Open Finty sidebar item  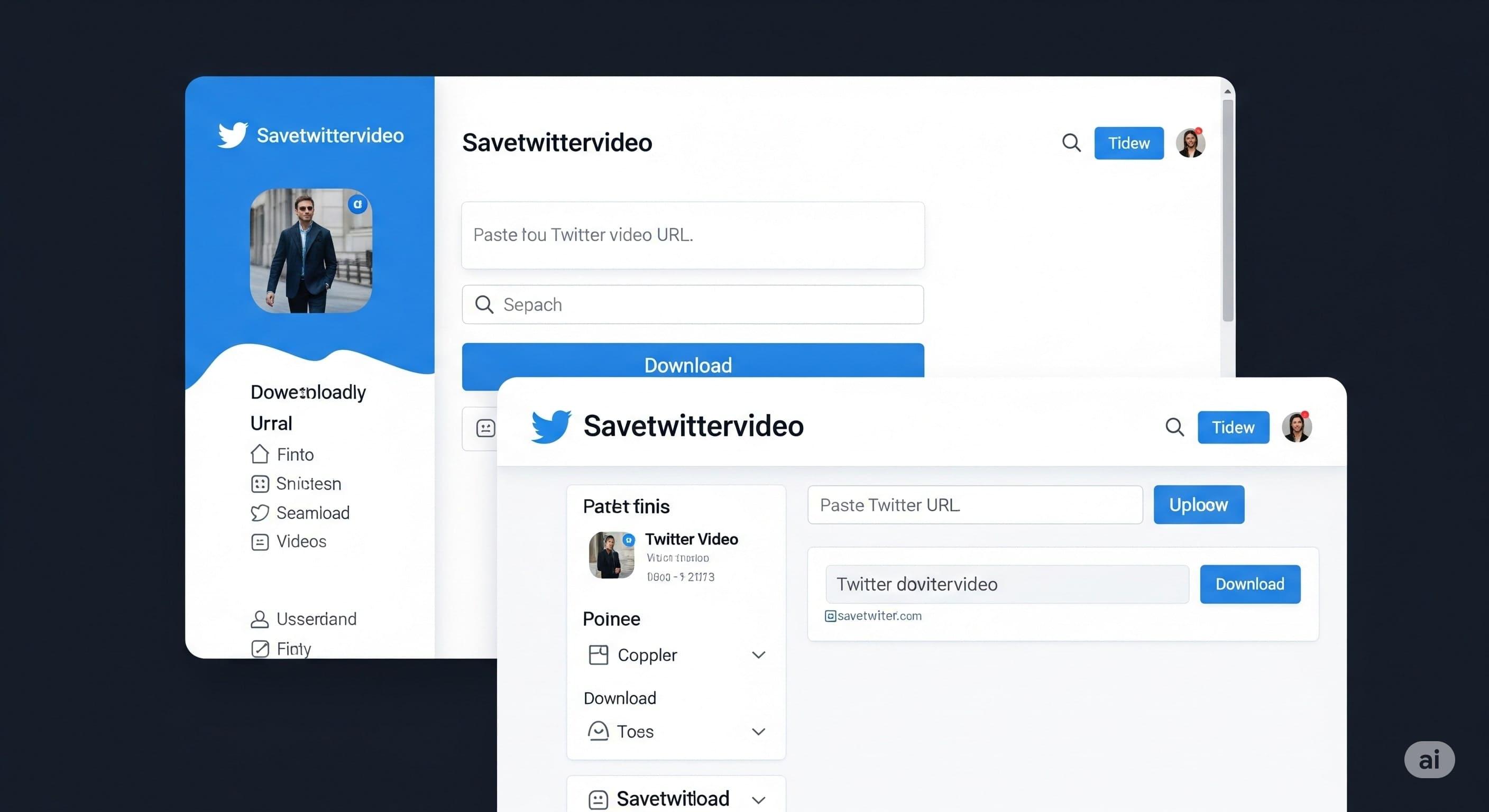pyautogui.click(x=281, y=649)
